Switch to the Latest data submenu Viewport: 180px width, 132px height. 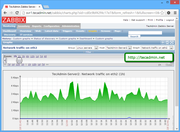[x=51, y=31]
